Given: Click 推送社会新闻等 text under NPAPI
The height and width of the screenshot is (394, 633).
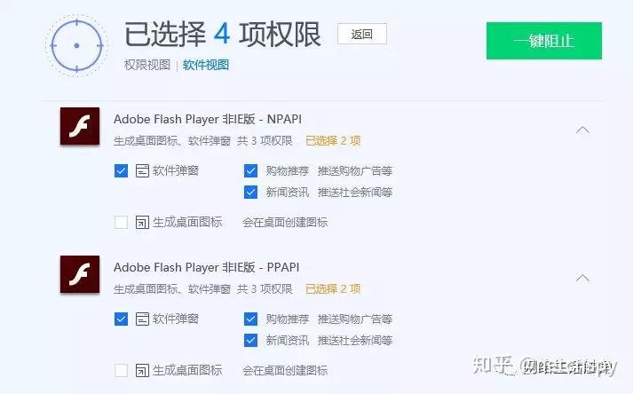Looking at the screenshot, I should coord(355,193).
